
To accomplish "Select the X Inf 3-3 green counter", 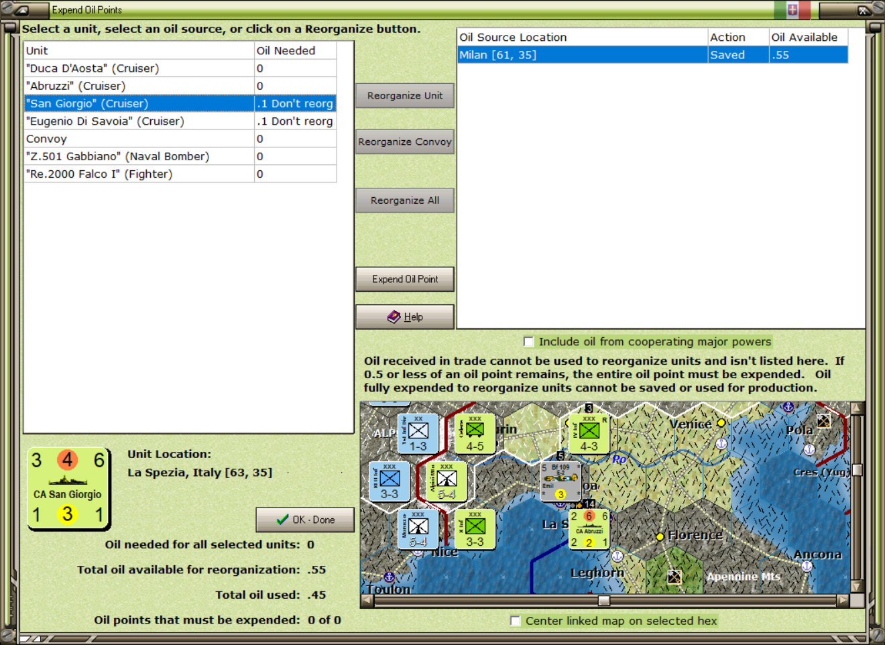I will 475,529.
